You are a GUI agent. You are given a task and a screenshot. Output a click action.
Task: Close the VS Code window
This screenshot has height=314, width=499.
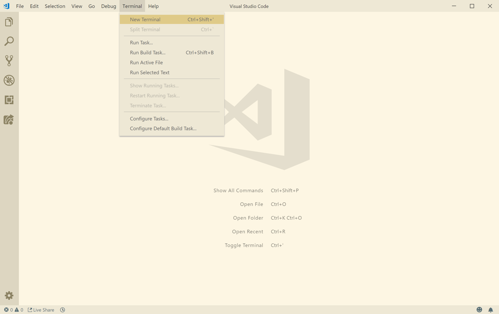490,6
